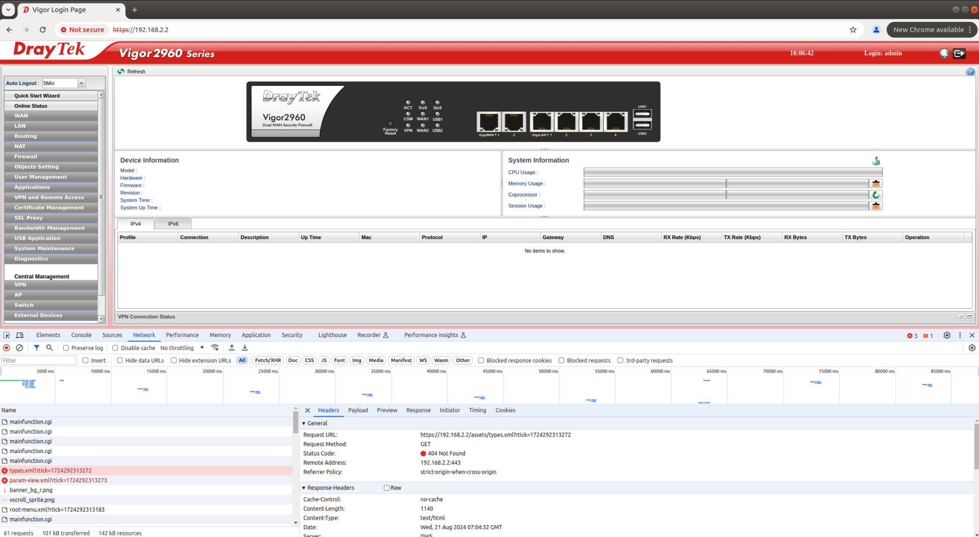Open the Console tab in DevTools
979x537 pixels.
pos(81,335)
